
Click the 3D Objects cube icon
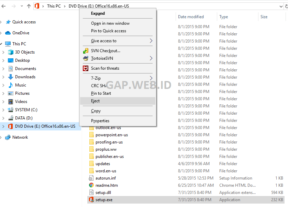(11, 52)
